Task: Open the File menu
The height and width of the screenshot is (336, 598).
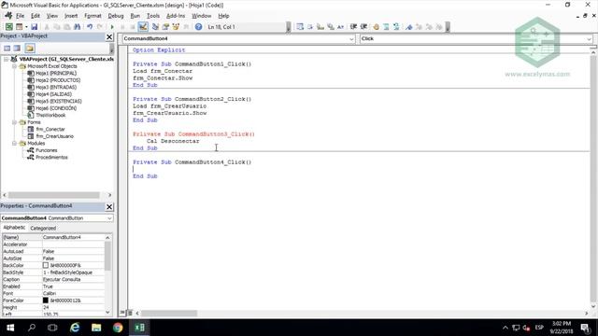Action: [20, 16]
